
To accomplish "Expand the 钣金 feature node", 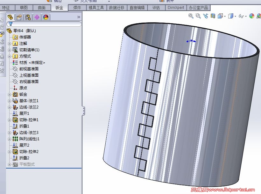I will [x=9, y=94].
